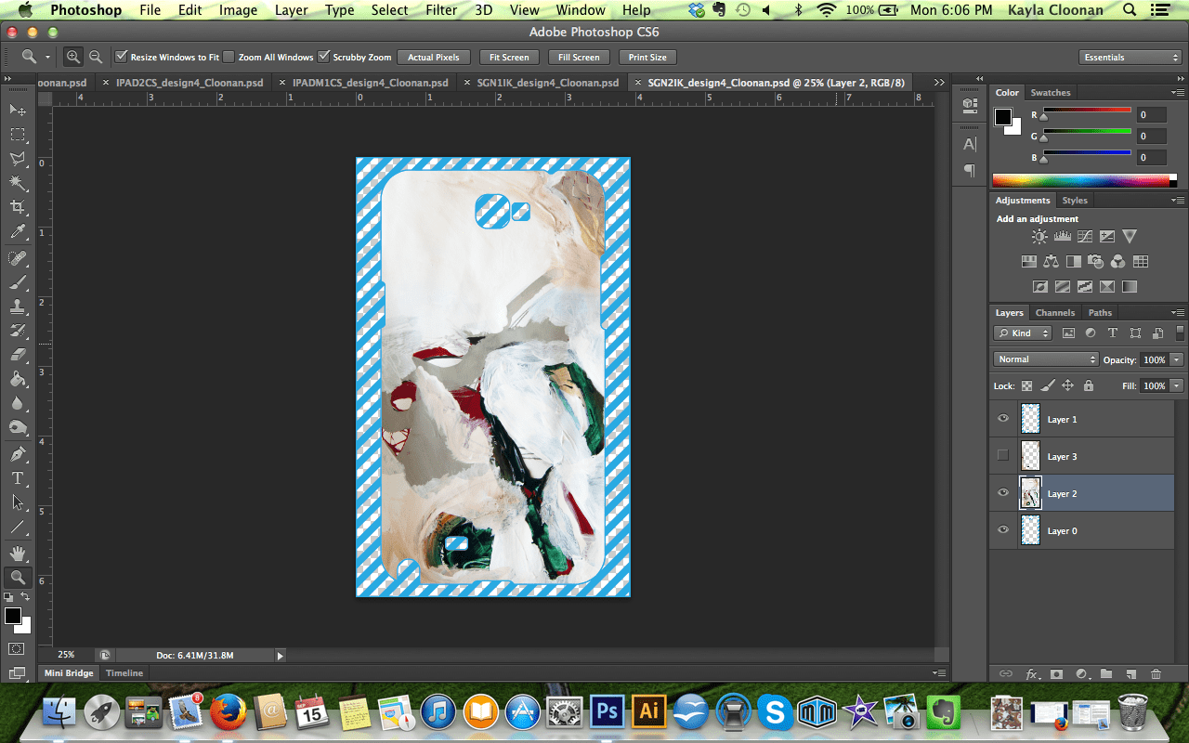Screen dimensions: 1189x743
Task: Select the Magic Wand tool
Action: point(17,183)
